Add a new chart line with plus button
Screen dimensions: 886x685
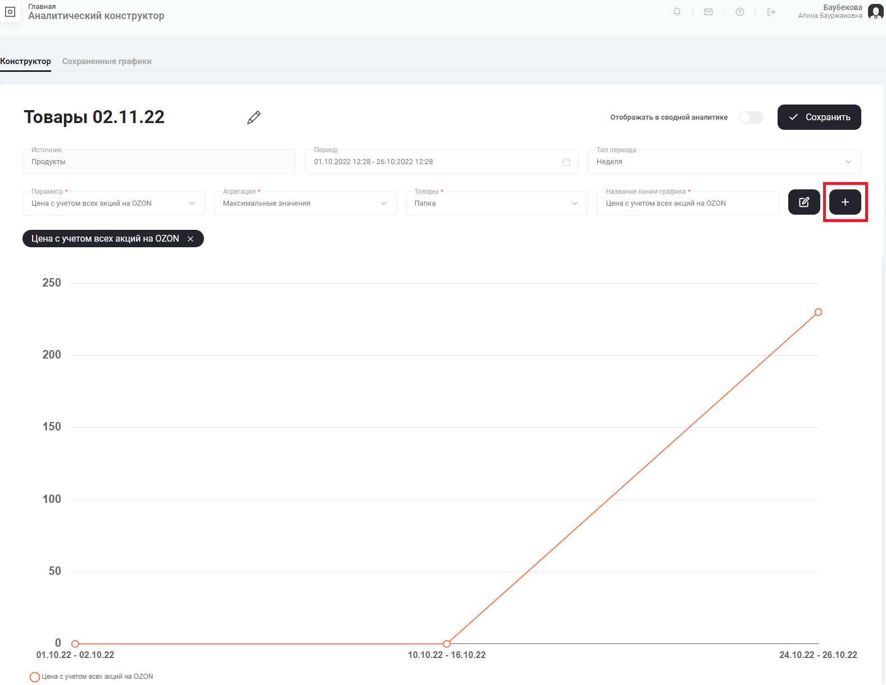pyautogui.click(x=845, y=202)
